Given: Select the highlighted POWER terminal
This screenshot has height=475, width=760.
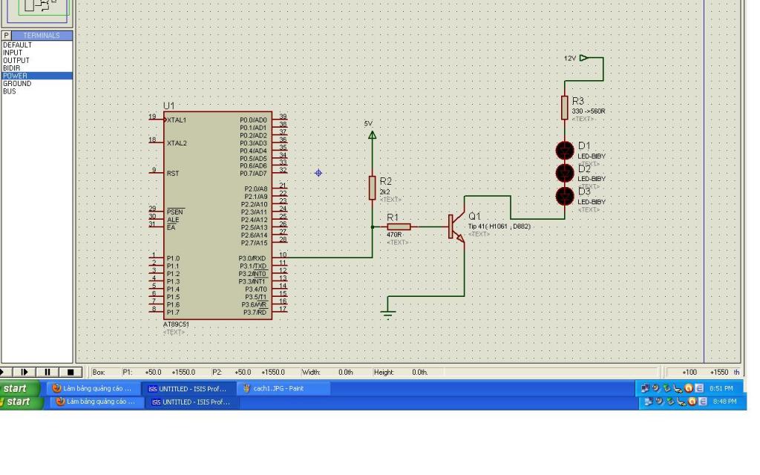Looking at the screenshot, I should (37, 76).
